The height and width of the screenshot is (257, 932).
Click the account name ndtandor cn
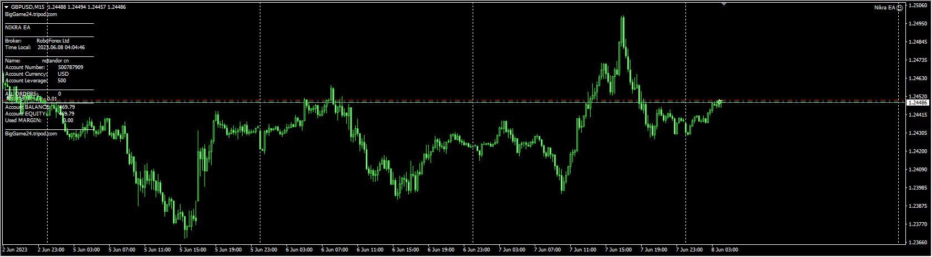55,61
